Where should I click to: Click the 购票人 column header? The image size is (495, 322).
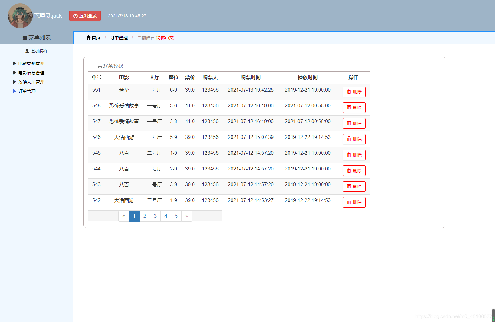(210, 78)
